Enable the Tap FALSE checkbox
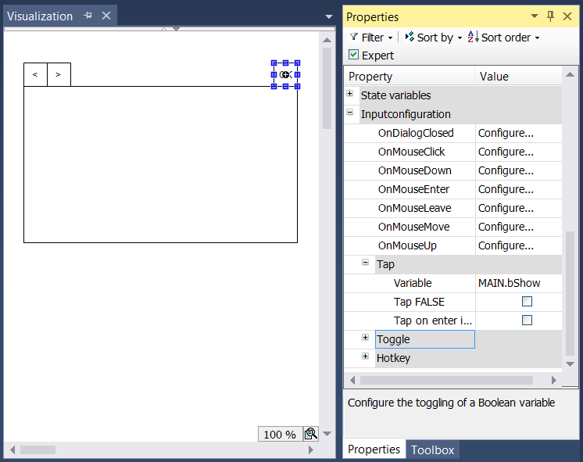The width and height of the screenshot is (583, 462). pos(527,301)
